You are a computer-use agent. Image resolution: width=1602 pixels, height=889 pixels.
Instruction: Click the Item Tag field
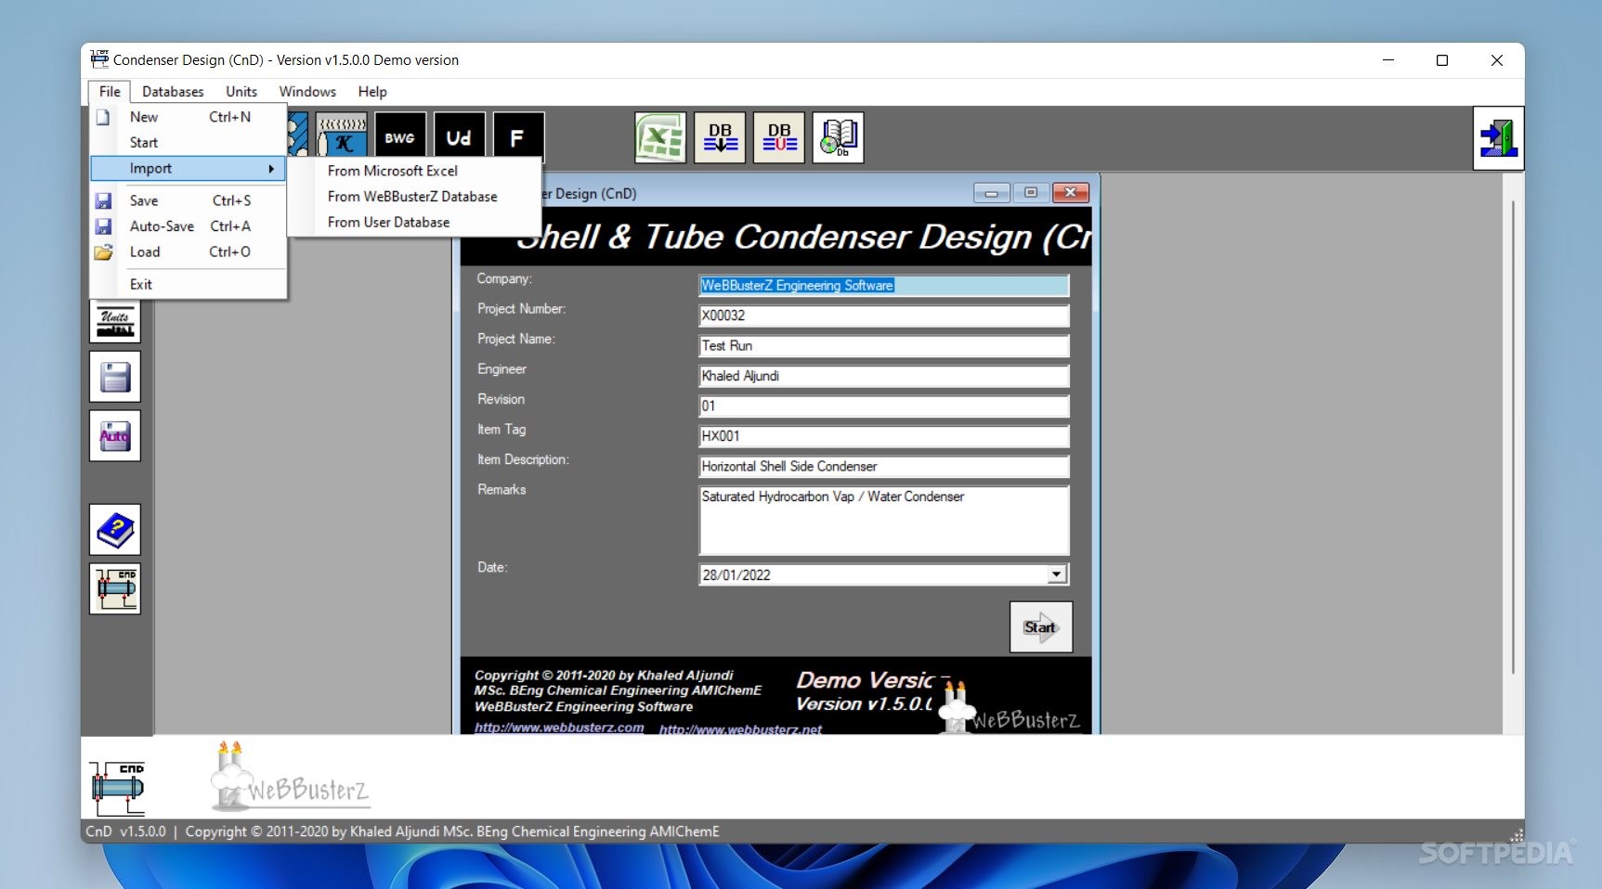(x=884, y=436)
